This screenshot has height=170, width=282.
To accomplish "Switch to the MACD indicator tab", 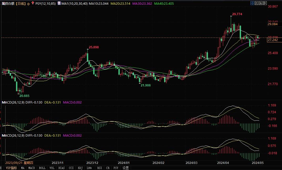I will [x=32, y=168].
